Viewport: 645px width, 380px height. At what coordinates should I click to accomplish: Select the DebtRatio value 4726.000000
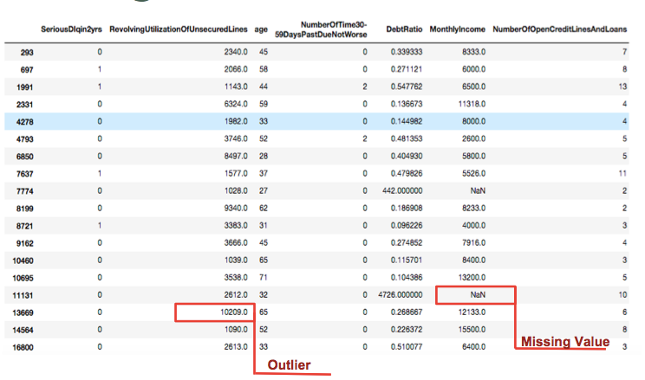[x=401, y=294]
